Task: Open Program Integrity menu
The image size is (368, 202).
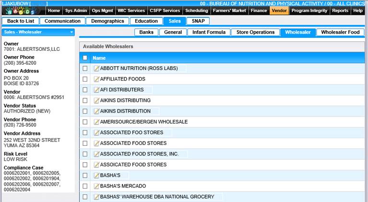Action: [x=309, y=11]
